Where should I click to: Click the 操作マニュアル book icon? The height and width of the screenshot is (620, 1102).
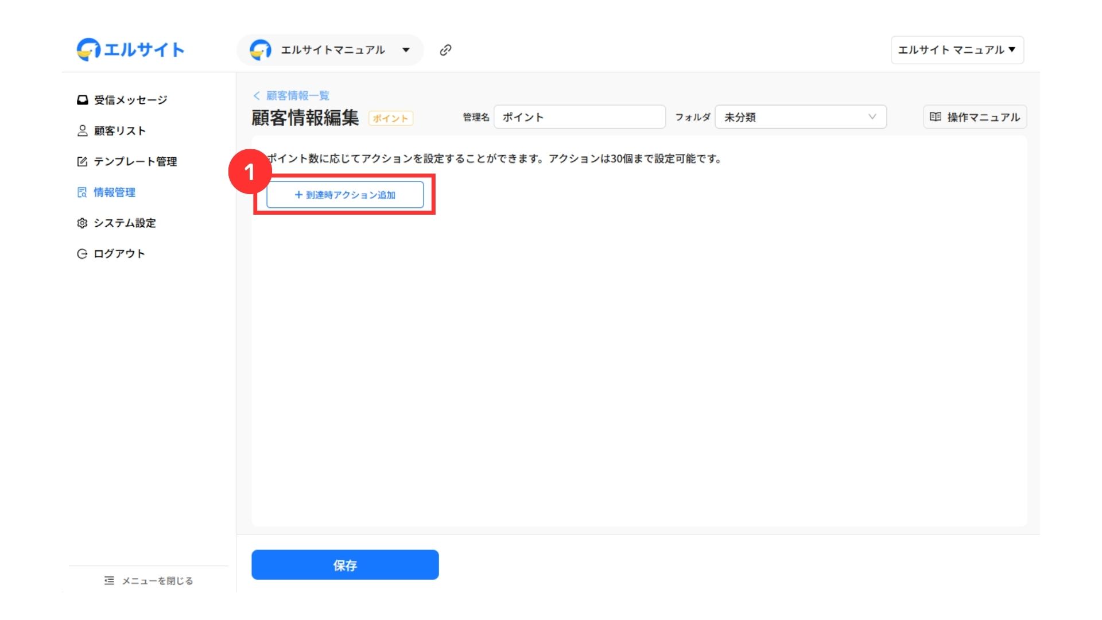tap(935, 117)
